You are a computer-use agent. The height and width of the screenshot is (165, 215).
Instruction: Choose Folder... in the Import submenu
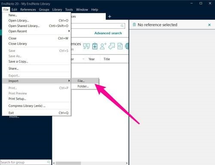(x=85, y=86)
